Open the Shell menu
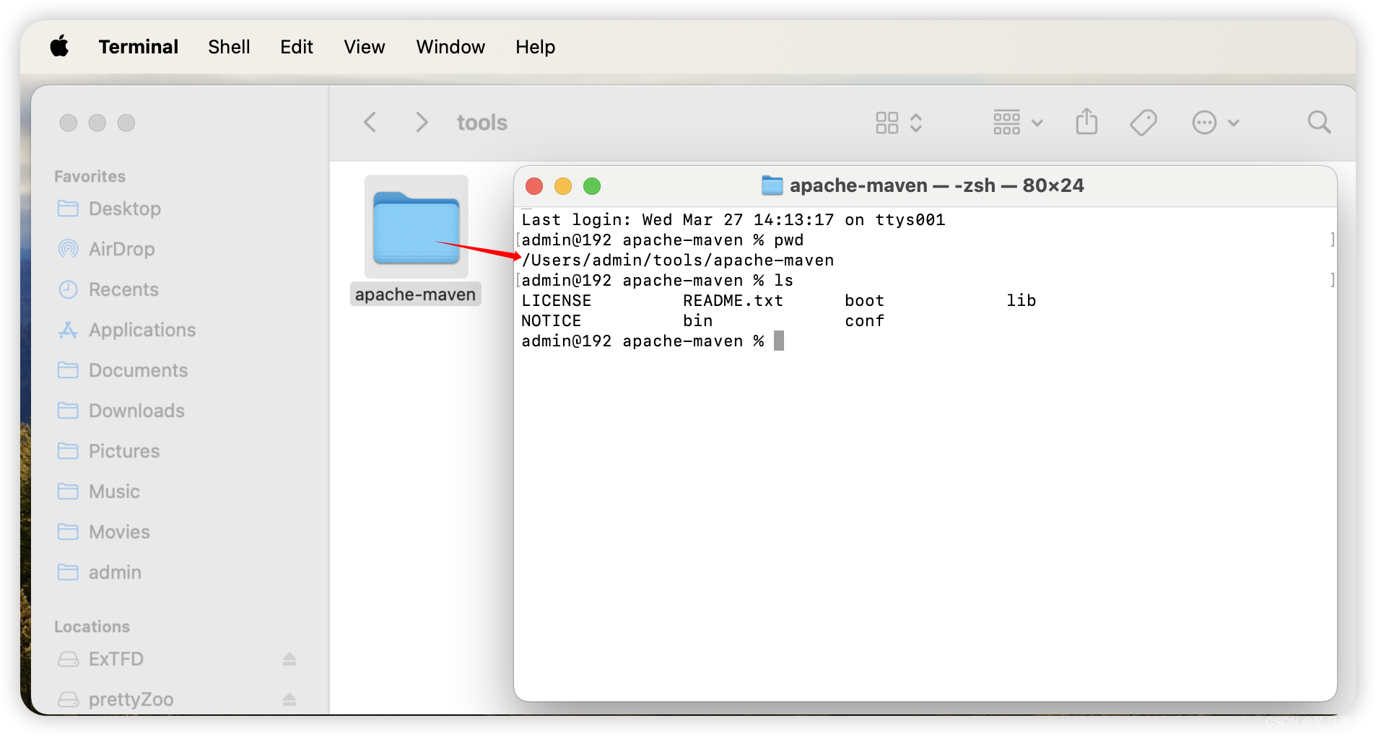Screen dimensions: 1376x736 pyautogui.click(x=229, y=47)
